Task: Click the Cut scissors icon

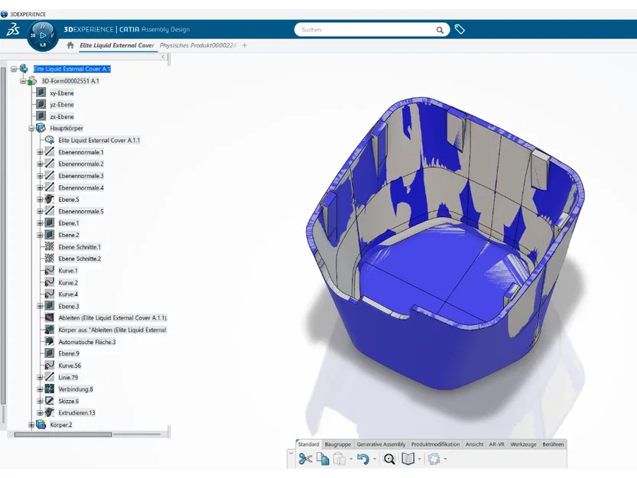Action: point(305,459)
